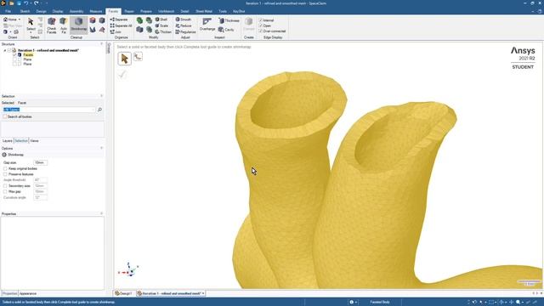544x306 pixels.
Task: Open the File menu
Action: 8,11
